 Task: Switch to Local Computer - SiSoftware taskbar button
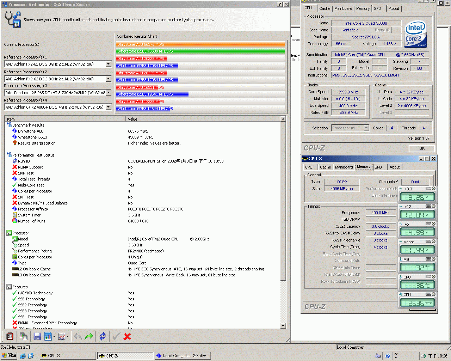pos(183,356)
